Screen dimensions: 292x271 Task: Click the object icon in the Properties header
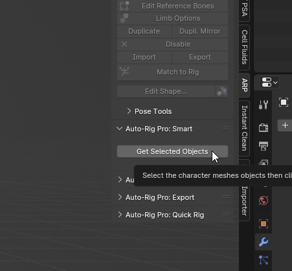point(284,102)
